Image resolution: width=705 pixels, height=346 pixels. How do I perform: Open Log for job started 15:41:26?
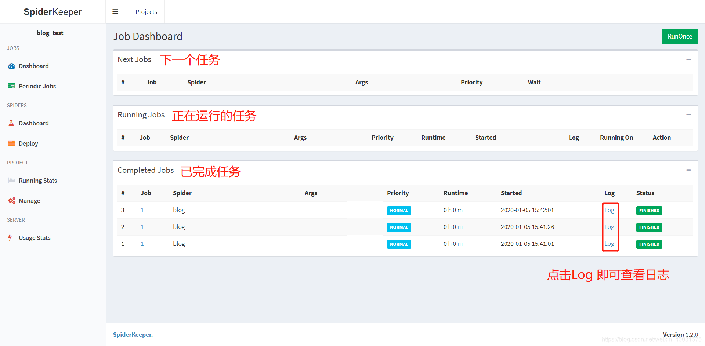tap(609, 227)
